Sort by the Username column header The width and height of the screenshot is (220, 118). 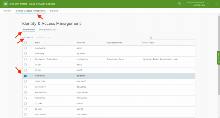click(x=81, y=43)
